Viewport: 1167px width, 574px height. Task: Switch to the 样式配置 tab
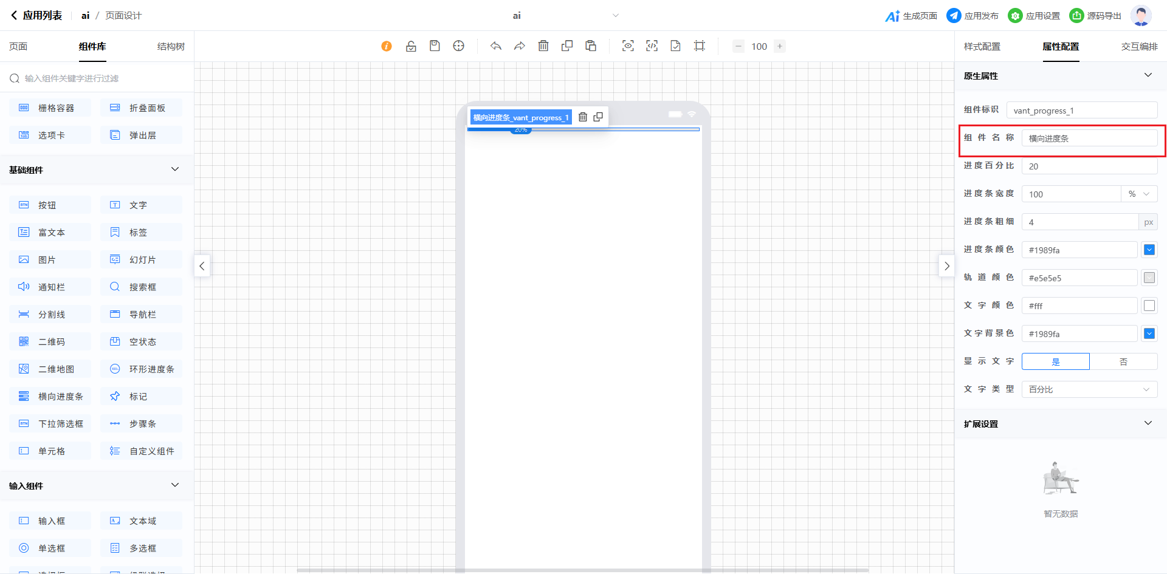pos(982,47)
